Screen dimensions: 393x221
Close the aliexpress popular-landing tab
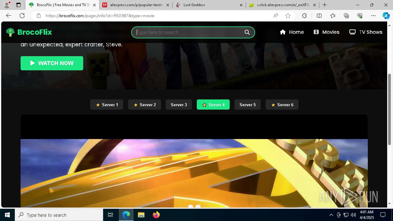point(168,5)
